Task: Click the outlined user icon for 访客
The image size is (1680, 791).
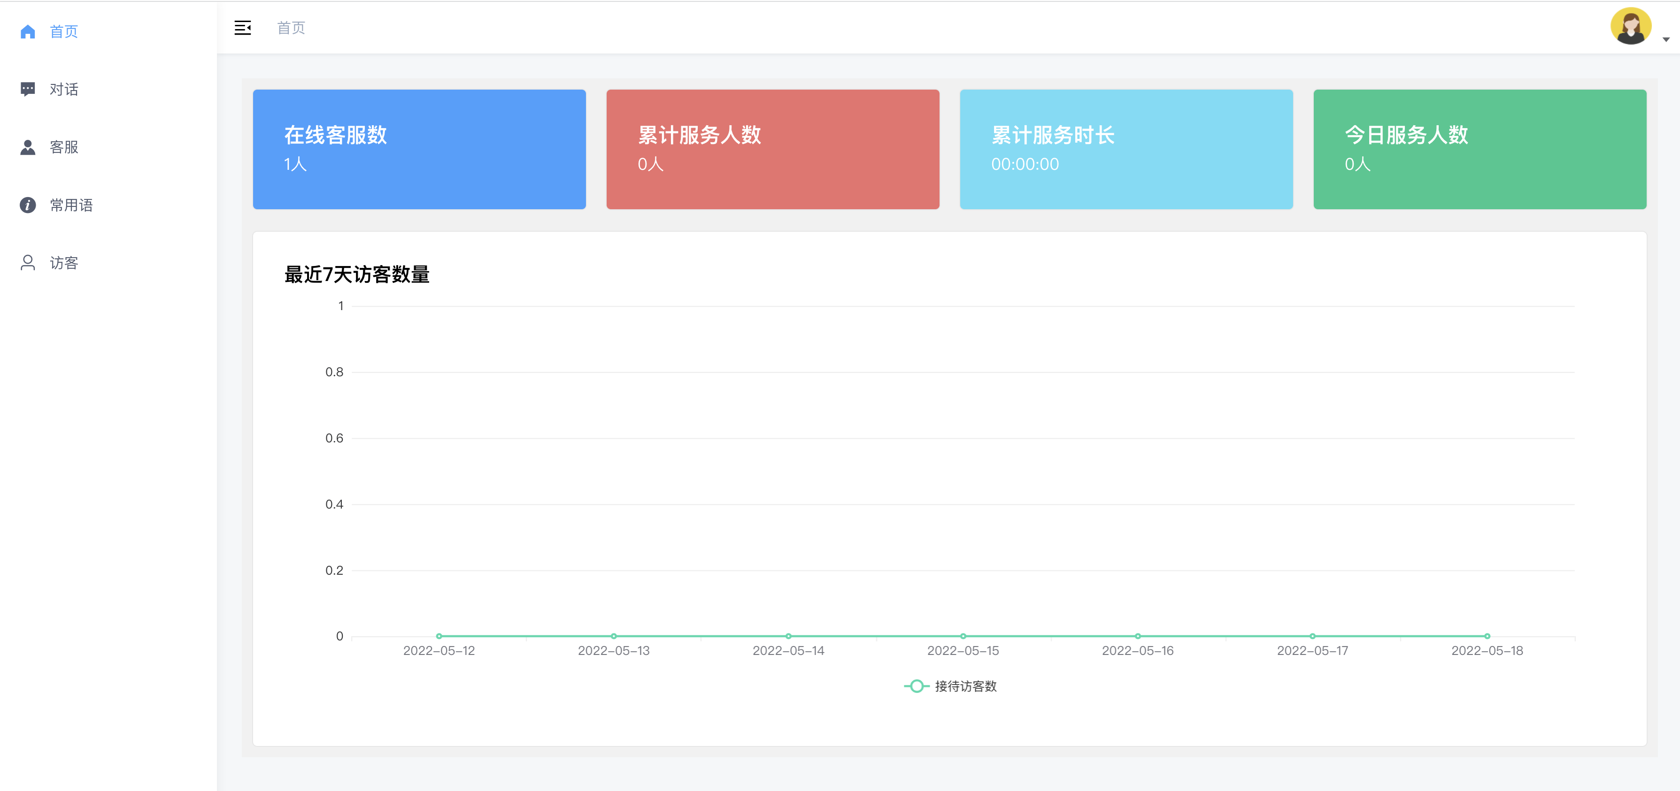Action: 27,263
